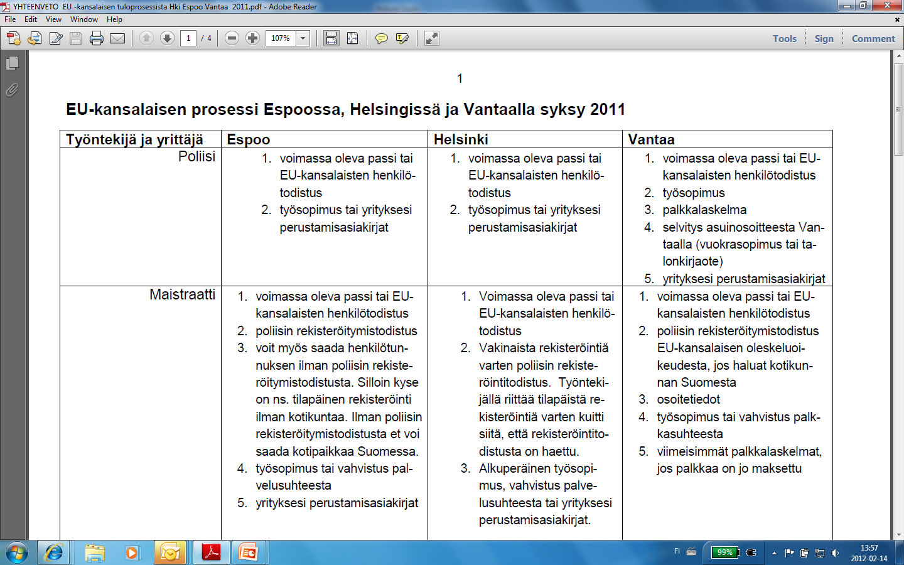Click the 107% zoom value field

pyautogui.click(x=281, y=38)
